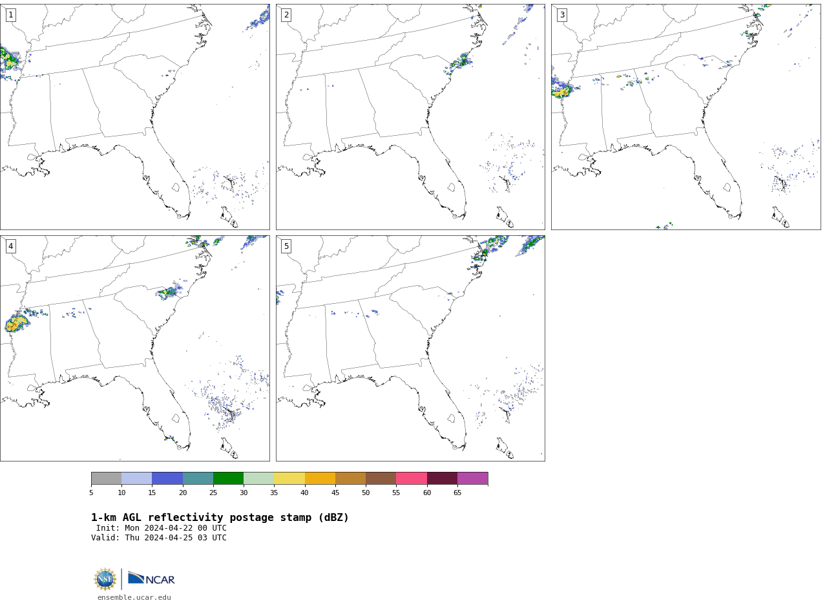This screenshot has width=827, height=605.
Task: Click the pale green 30-35 dBZ swatch
Action: coord(258,478)
